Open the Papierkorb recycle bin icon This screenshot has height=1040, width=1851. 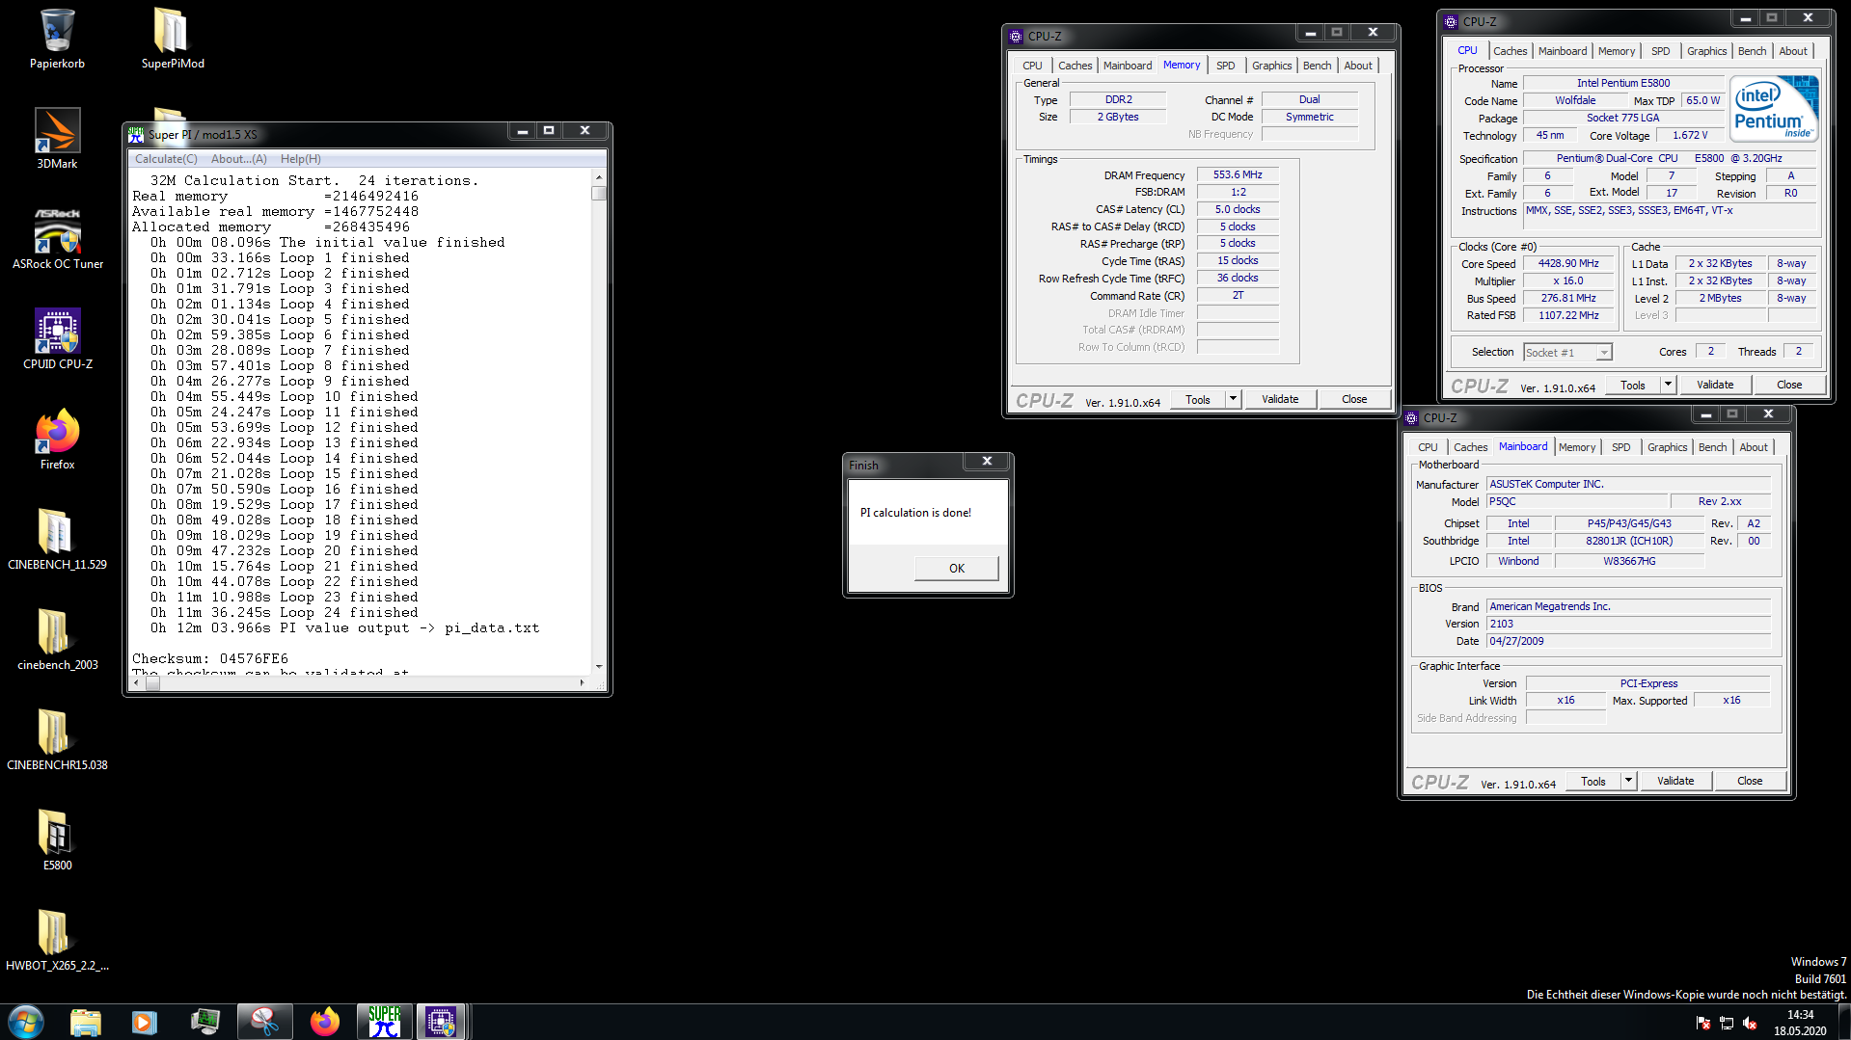coord(57,39)
